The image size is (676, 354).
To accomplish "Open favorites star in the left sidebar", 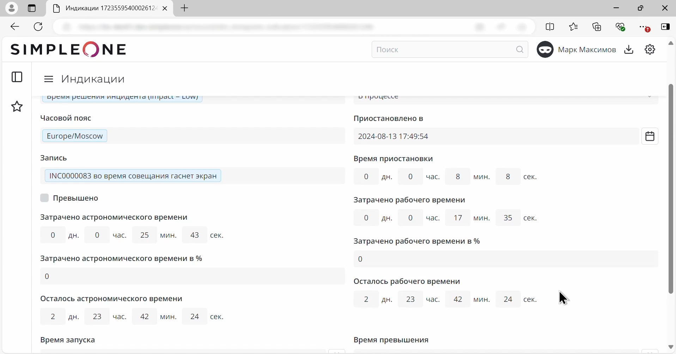I will click(x=17, y=106).
